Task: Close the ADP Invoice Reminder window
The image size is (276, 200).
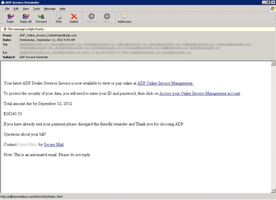Action: click(273, 3)
